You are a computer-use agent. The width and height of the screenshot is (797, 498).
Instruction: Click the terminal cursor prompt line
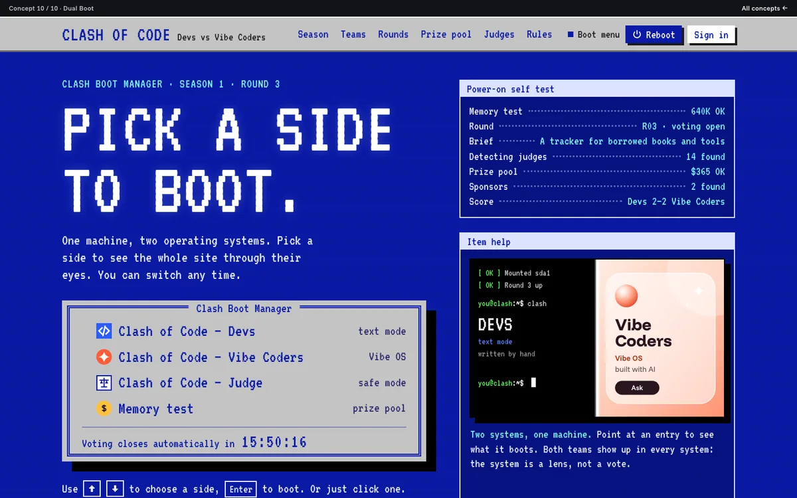[x=507, y=383]
